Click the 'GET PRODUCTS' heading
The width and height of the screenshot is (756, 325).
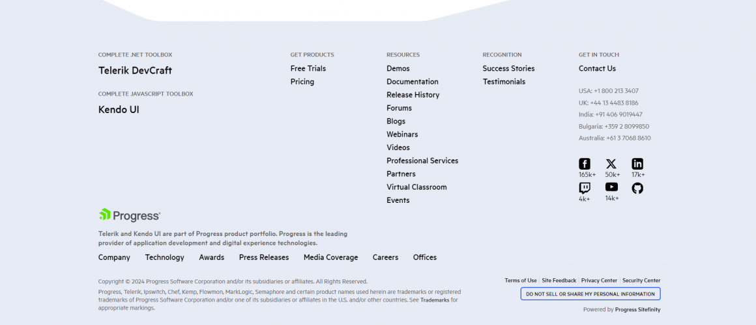[x=312, y=55]
